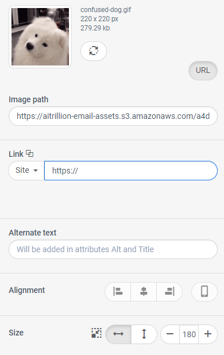Open the Site link type dropdown

(x=26, y=171)
